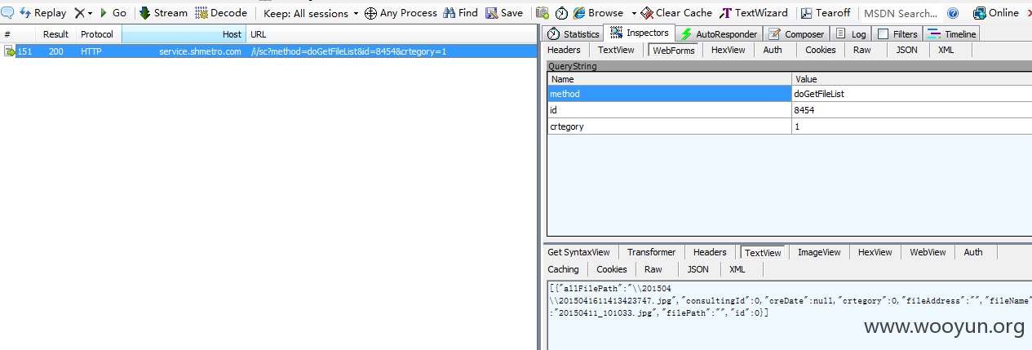Image resolution: width=1032 pixels, height=350 pixels.
Task: Click the Save toolbar icon
Action: click(492, 13)
